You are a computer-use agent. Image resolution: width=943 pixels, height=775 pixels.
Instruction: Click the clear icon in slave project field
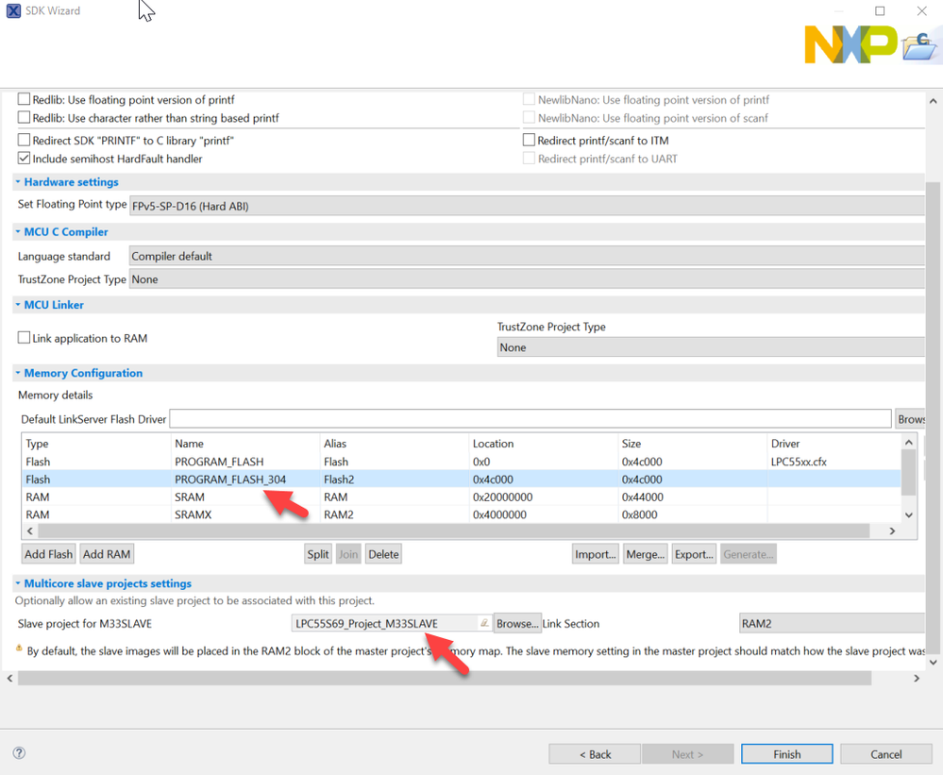[x=484, y=624]
